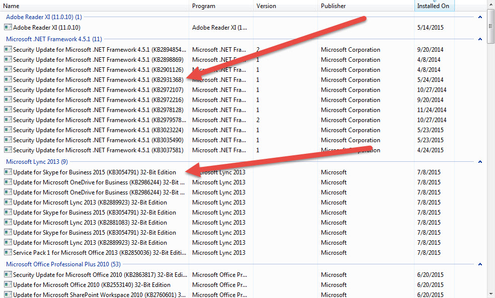Click the Microsoft Office Pr... program cell for KB2553140
495x298 pixels.
pos(220,285)
